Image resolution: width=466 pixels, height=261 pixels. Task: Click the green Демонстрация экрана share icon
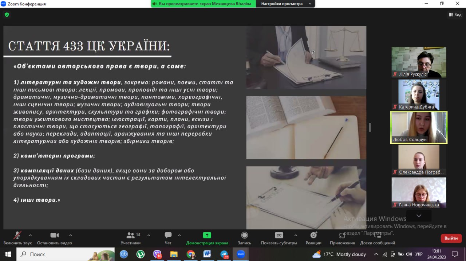pyautogui.click(x=207, y=235)
